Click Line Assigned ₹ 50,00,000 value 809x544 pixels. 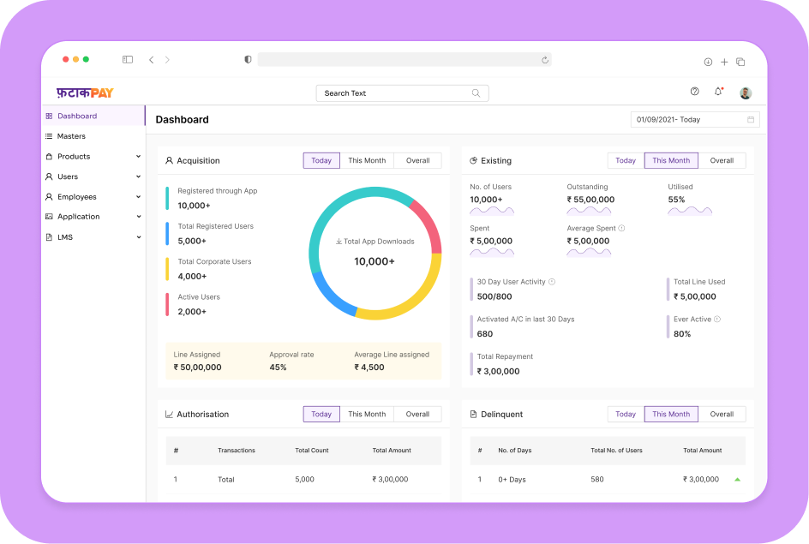point(198,368)
